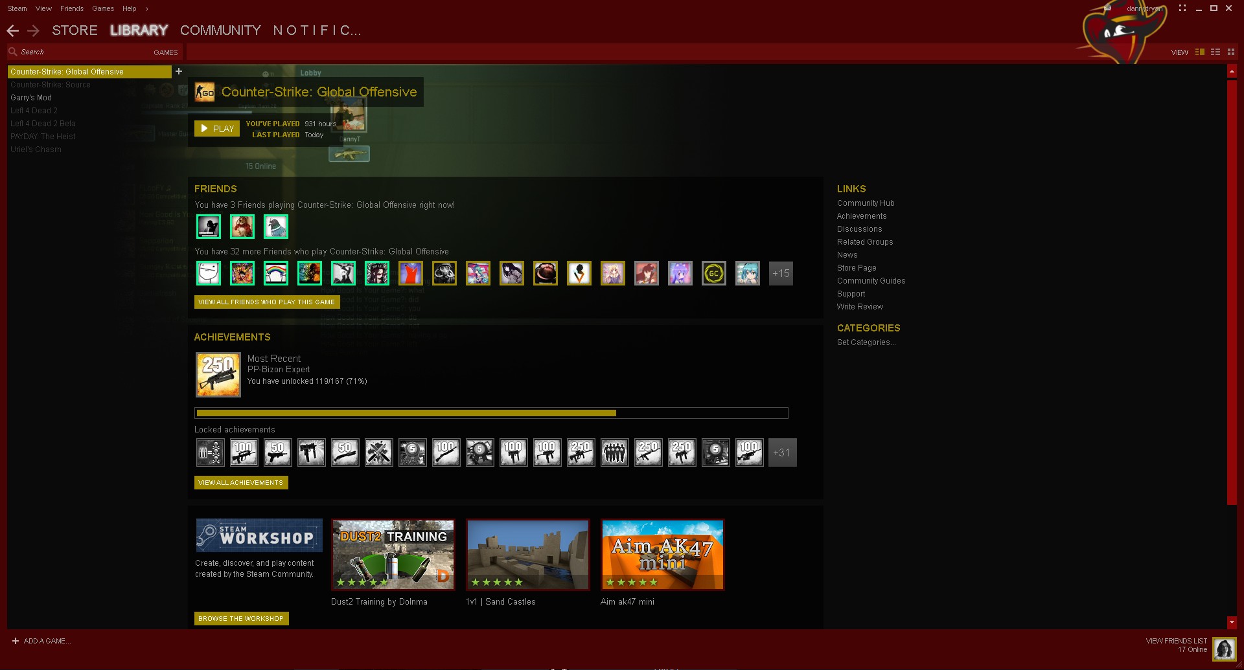The image size is (1244, 670).
Task: Open the dannytryan account dropdown
Action: [x=1144, y=8]
